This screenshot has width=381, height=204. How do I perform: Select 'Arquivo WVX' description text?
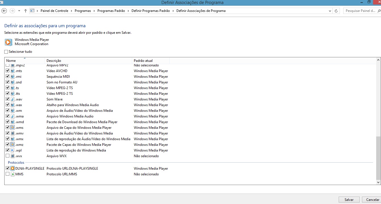(x=57, y=156)
